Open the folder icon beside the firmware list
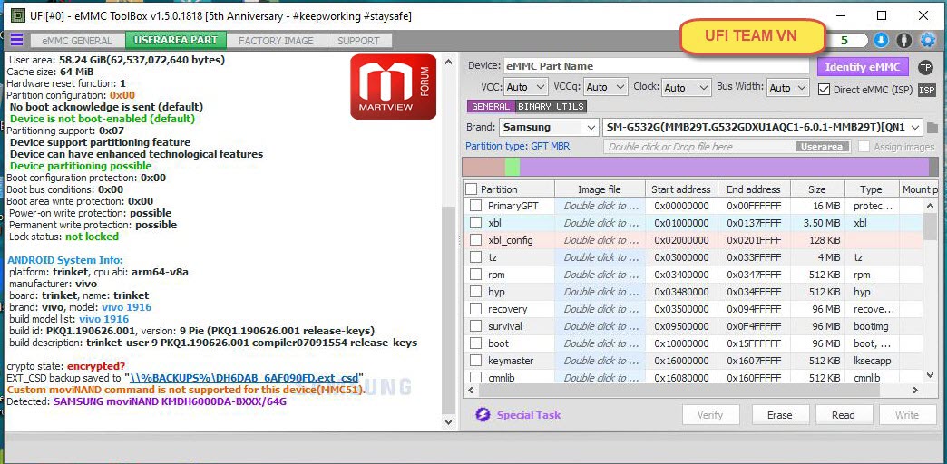 point(932,128)
